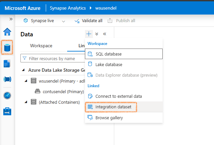This screenshot has height=145, width=214.
Task: Click the Microsoft Azure header title
Action: (x=22, y=8)
